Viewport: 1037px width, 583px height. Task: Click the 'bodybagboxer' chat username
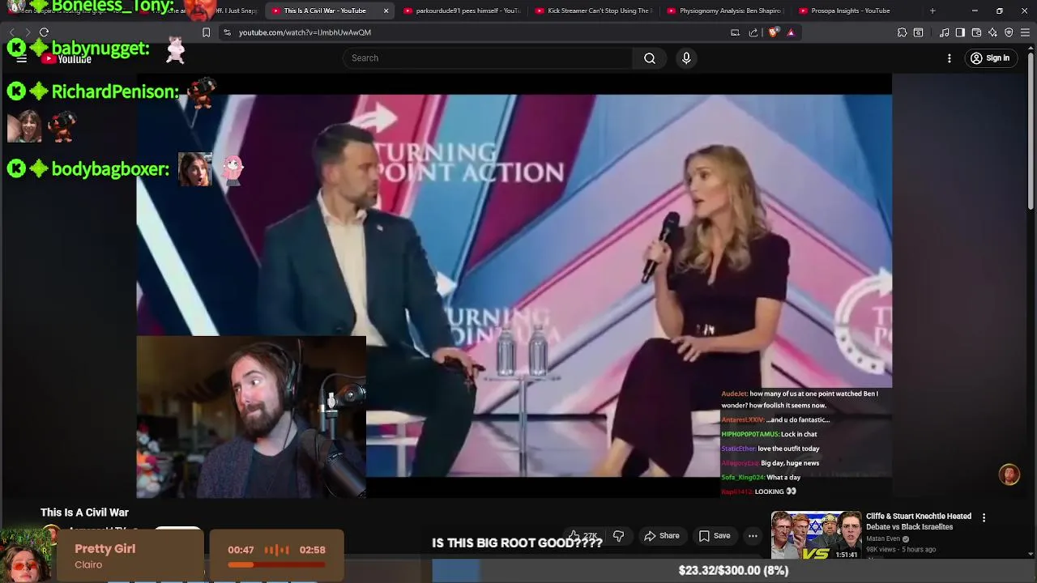(110, 169)
